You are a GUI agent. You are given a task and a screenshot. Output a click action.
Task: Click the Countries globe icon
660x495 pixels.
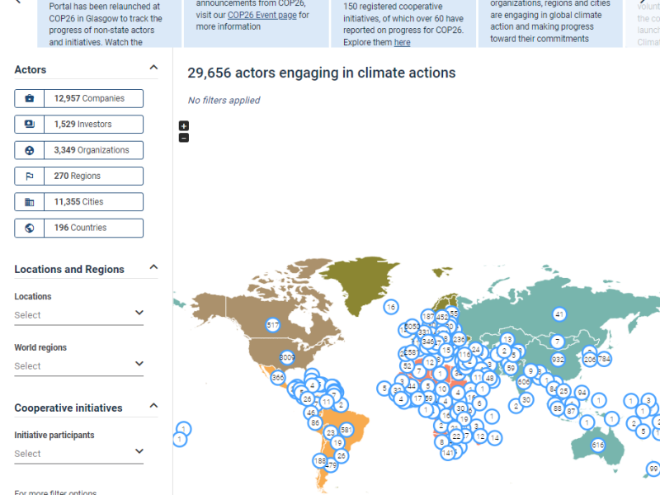(x=30, y=228)
